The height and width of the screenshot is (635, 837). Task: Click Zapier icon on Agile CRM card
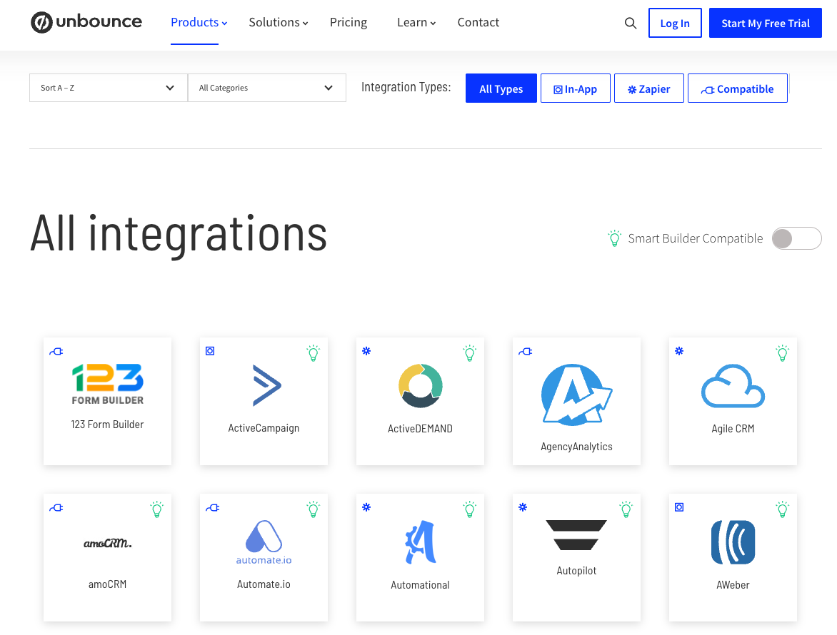pyautogui.click(x=679, y=351)
